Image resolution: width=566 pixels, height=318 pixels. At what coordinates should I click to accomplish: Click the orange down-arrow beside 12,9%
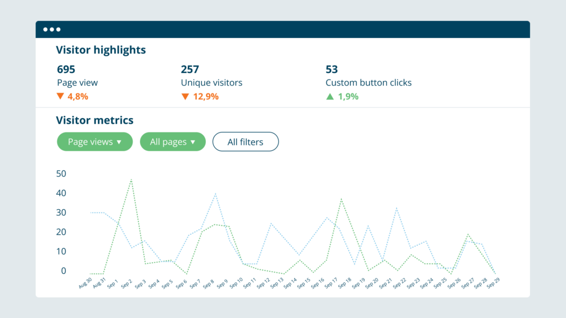(x=185, y=96)
